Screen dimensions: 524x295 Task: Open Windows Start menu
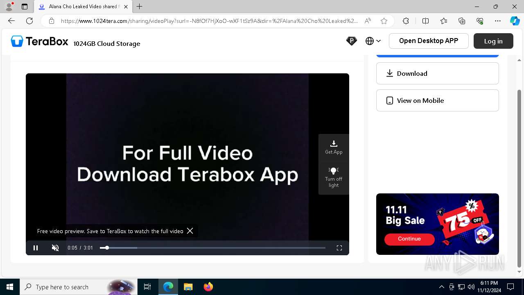coord(10,287)
